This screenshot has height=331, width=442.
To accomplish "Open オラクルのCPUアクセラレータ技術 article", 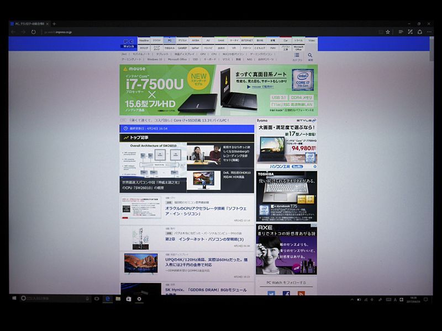I will click(206, 211).
